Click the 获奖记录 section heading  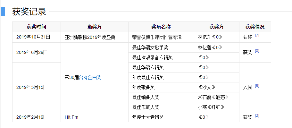(x=29, y=12)
